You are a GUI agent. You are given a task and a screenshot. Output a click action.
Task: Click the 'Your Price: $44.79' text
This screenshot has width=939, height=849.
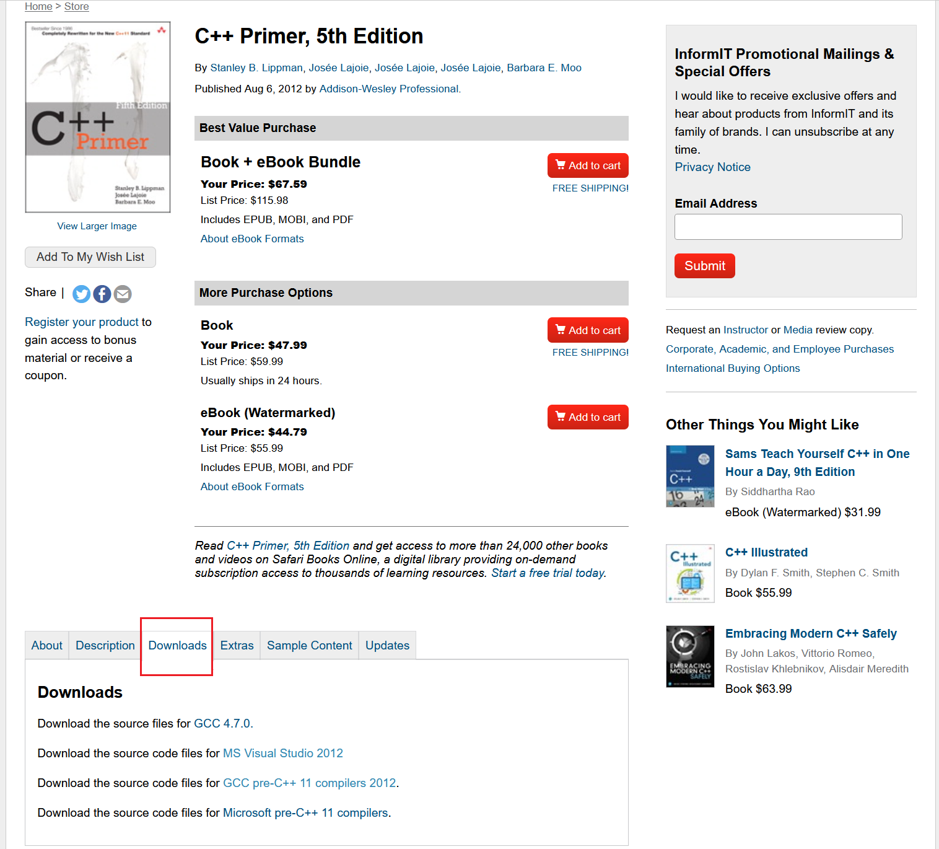(x=254, y=432)
